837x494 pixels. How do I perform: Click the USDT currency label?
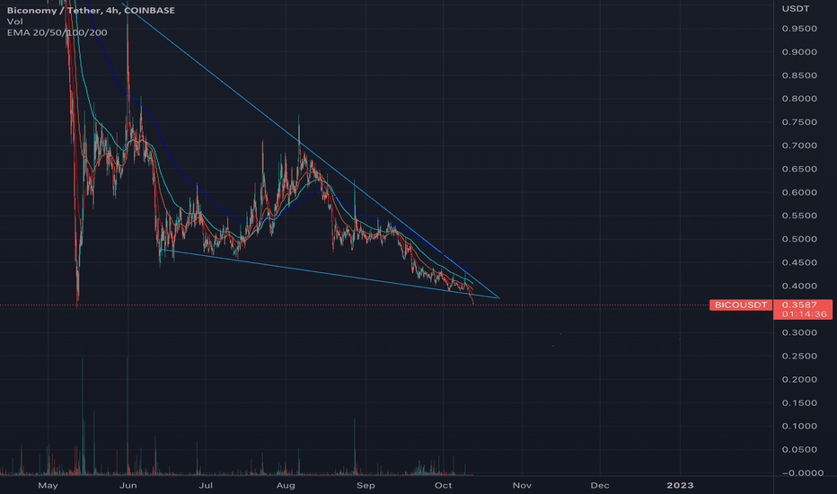796,9
